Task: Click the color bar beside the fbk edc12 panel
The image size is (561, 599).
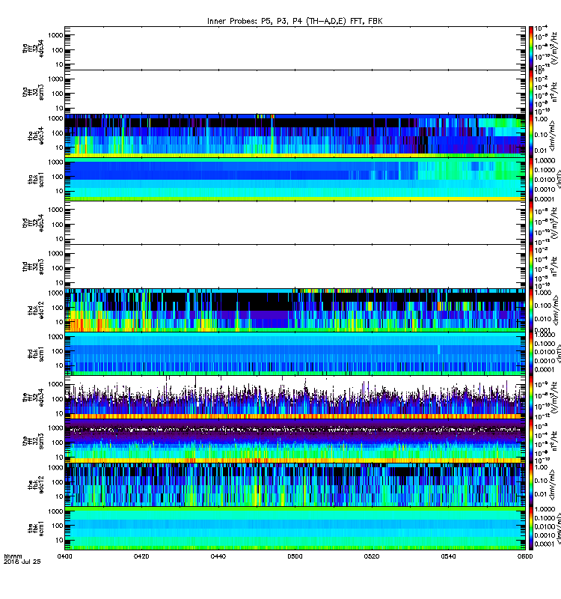Action: [x=531, y=484]
